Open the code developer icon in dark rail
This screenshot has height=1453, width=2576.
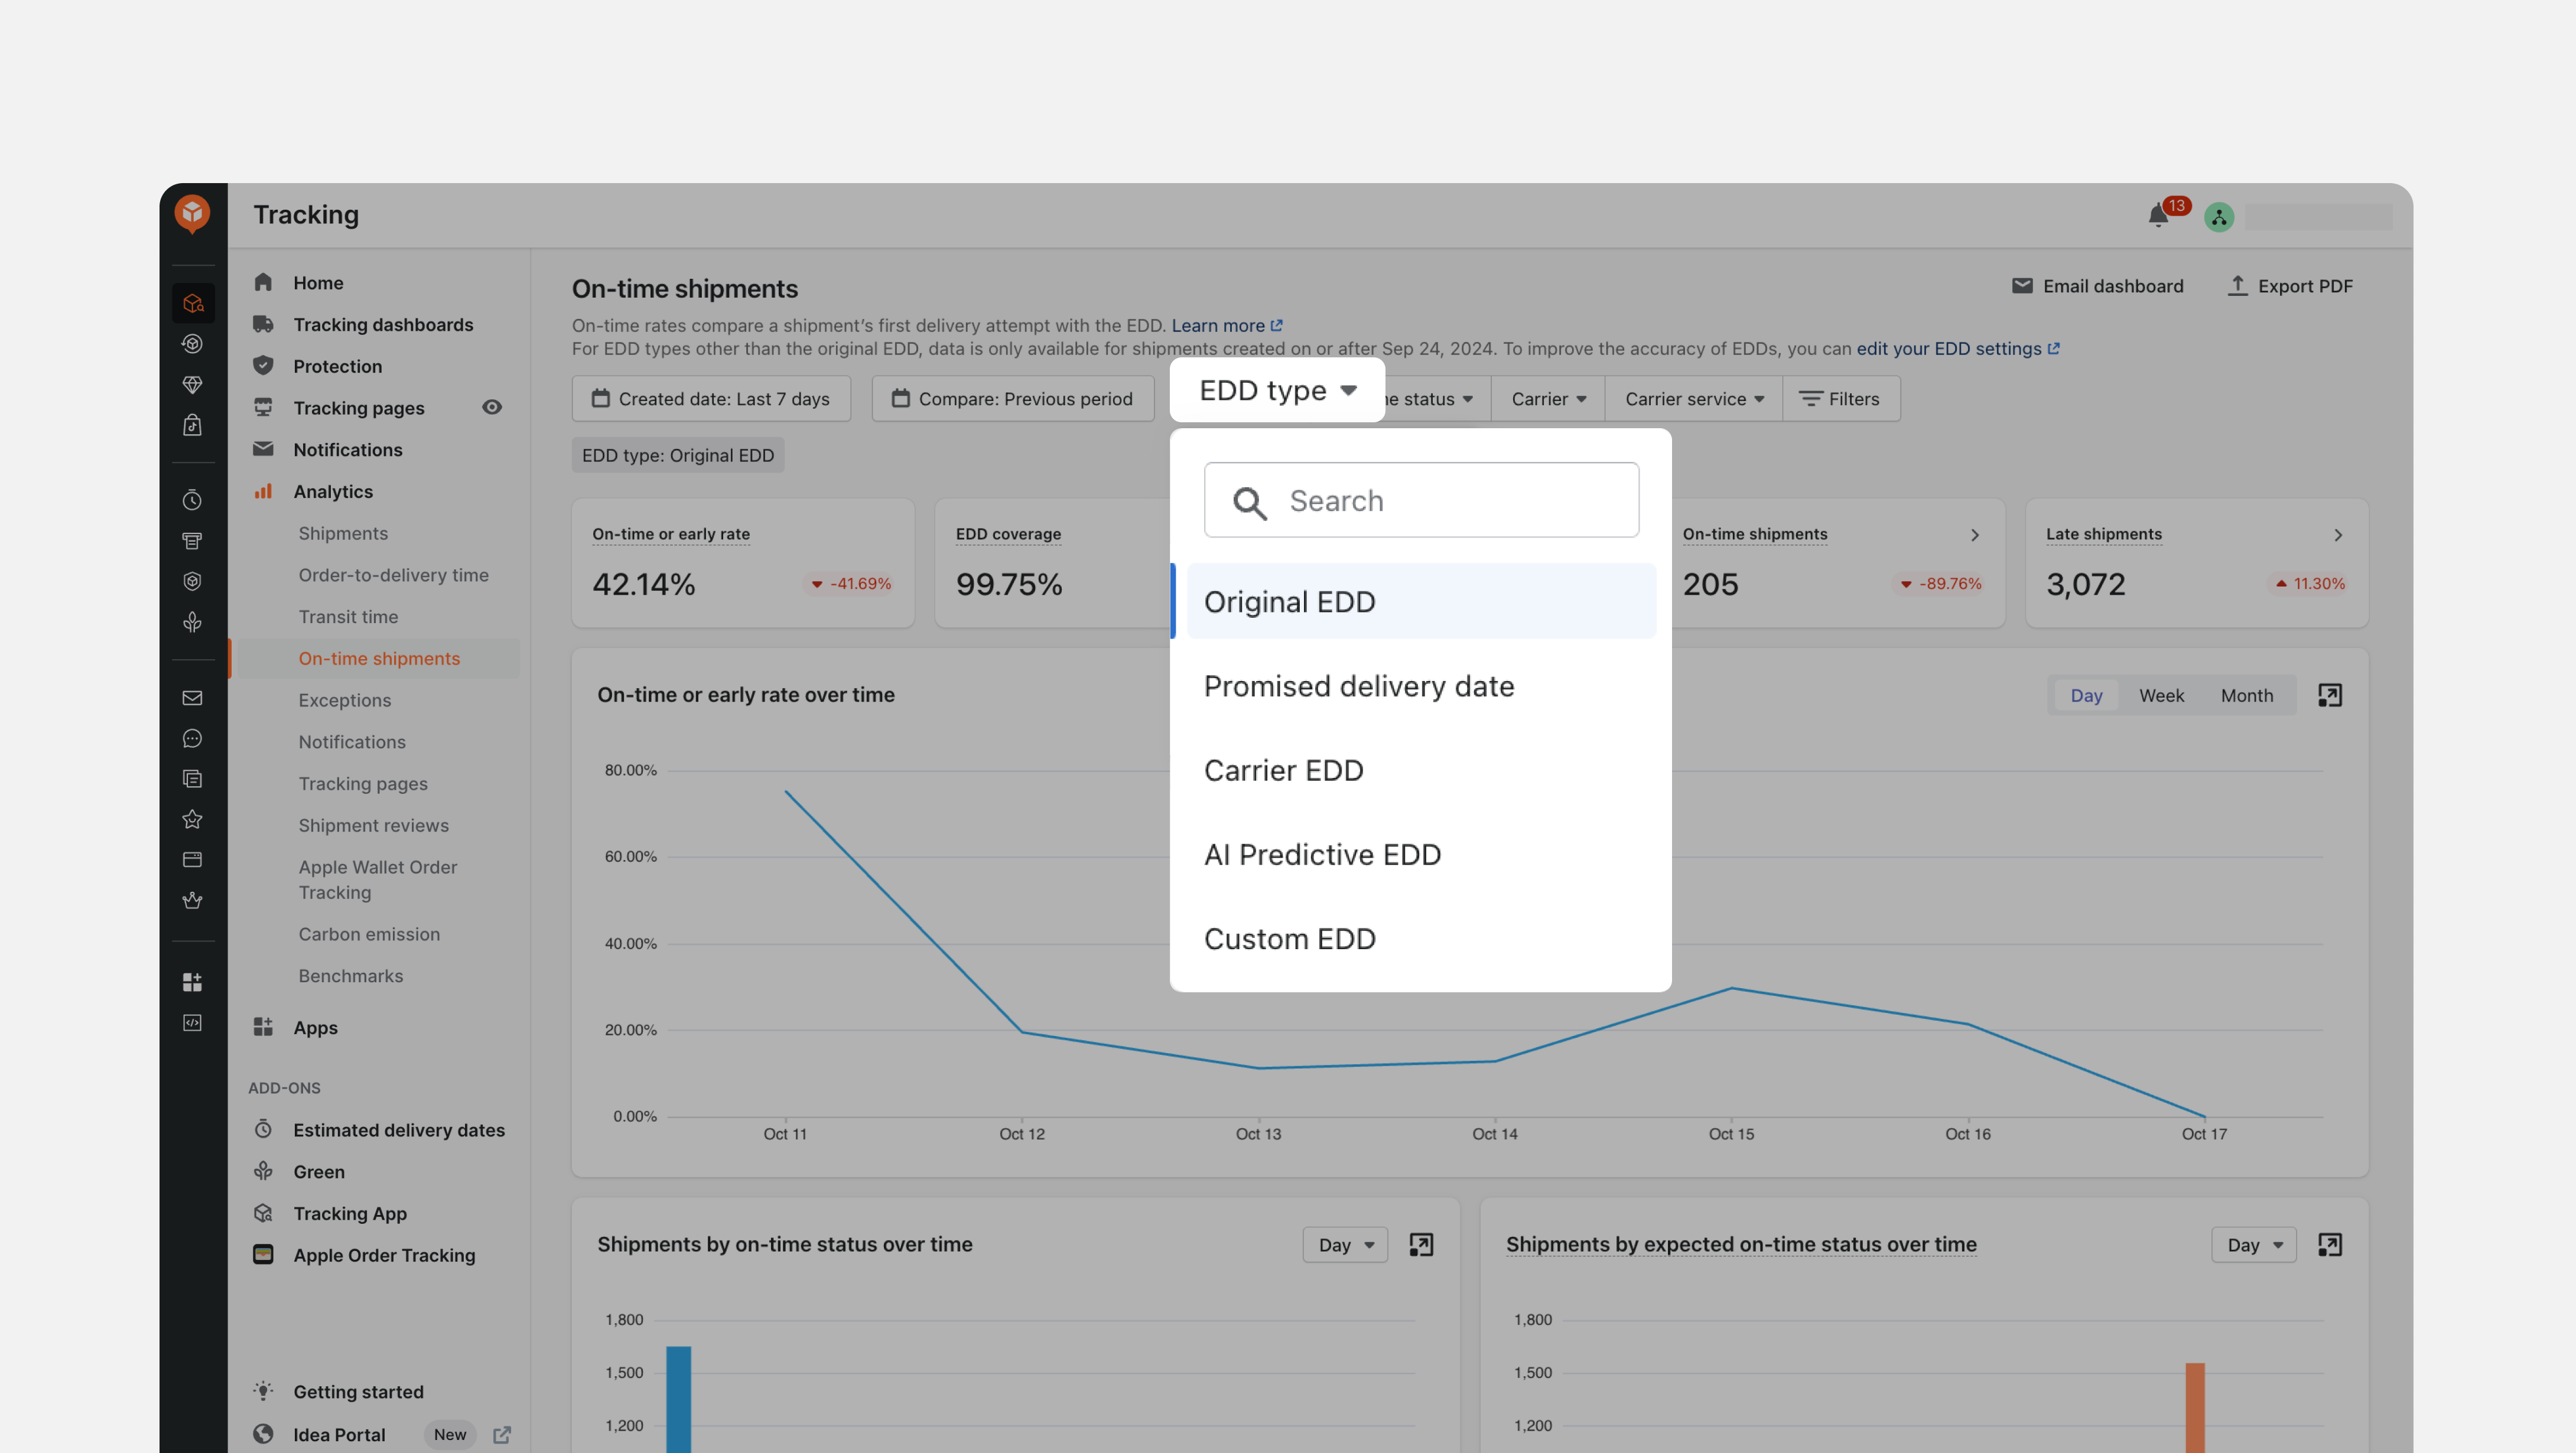point(193,1023)
